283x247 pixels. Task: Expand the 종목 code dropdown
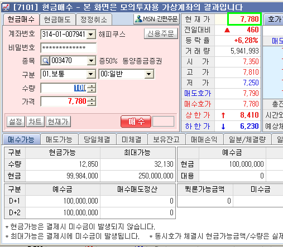91,61
